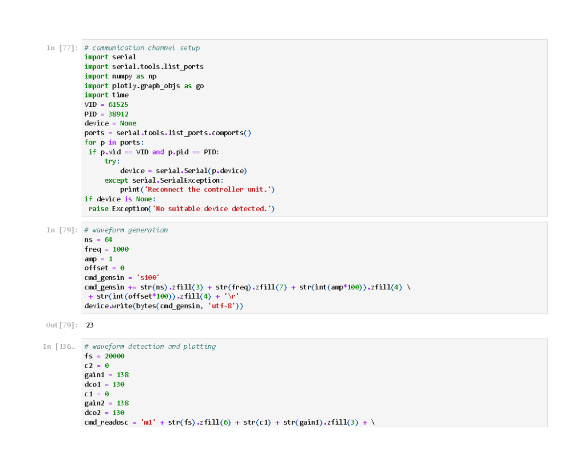Select the waveform detection and plotting cell
Screen dimensions: 587x454
314,383
